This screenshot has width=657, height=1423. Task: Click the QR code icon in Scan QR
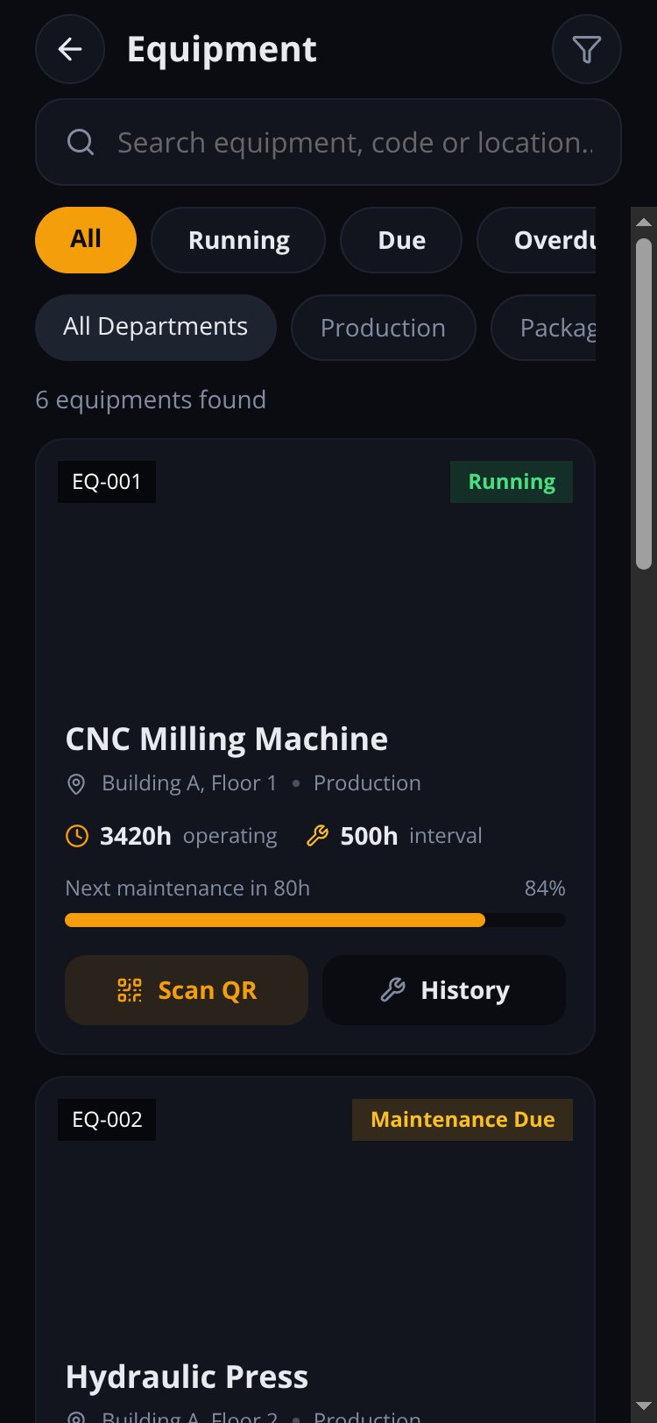pos(130,990)
